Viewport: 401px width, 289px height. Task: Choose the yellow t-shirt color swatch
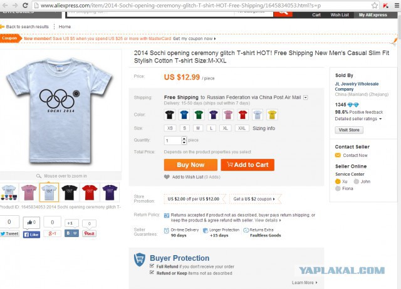tap(272, 114)
